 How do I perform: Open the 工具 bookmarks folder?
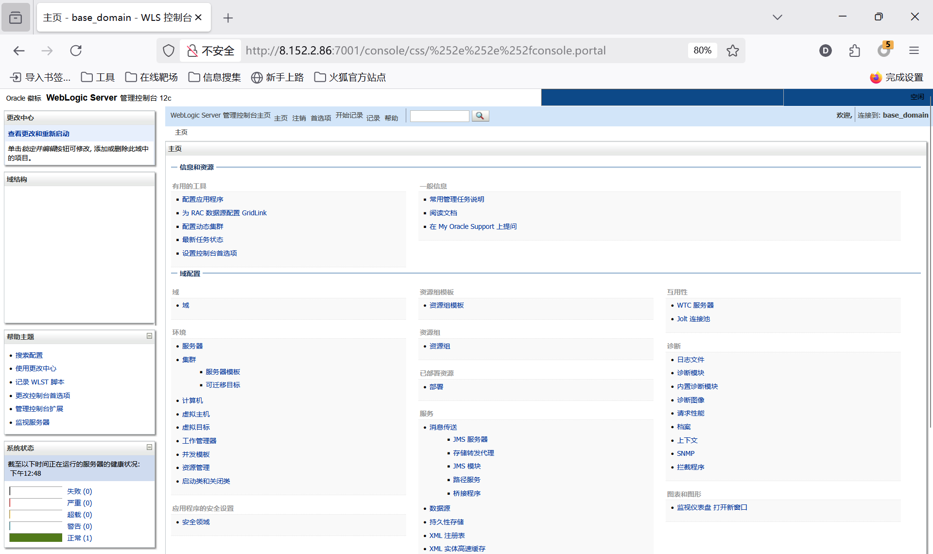pyautogui.click(x=98, y=77)
